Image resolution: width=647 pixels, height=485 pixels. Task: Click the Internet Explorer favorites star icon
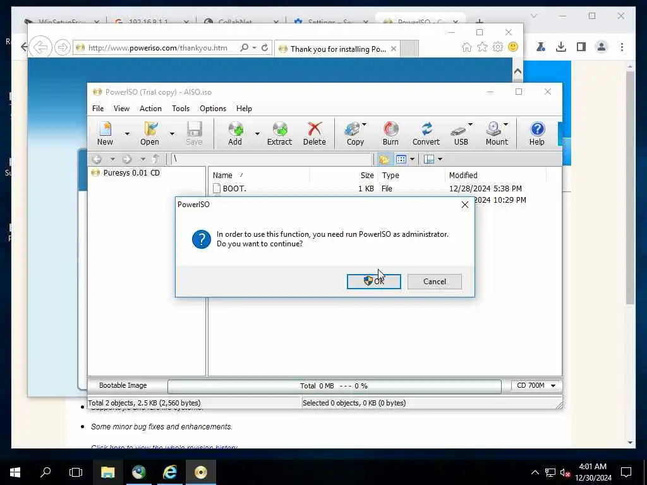click(482, 47)
